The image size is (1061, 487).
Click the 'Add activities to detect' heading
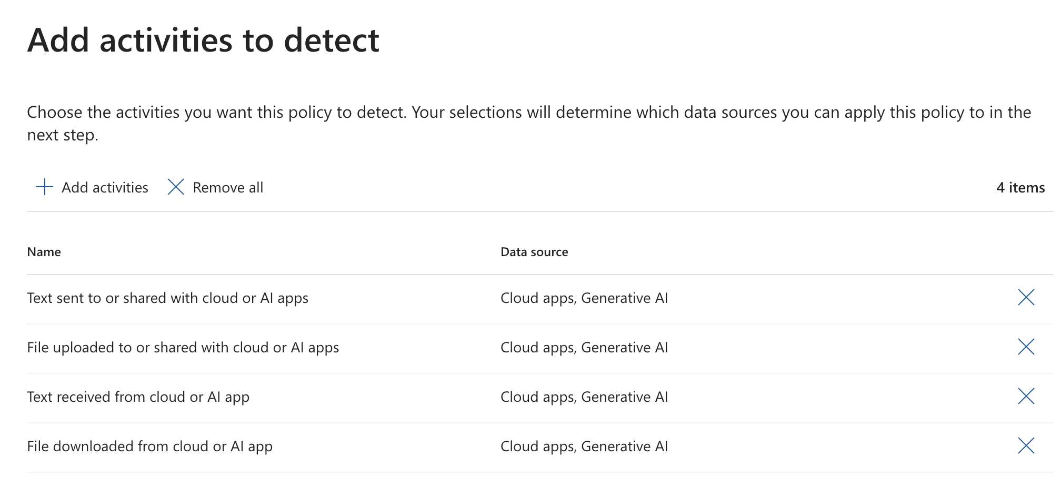[x=203, y=40]
